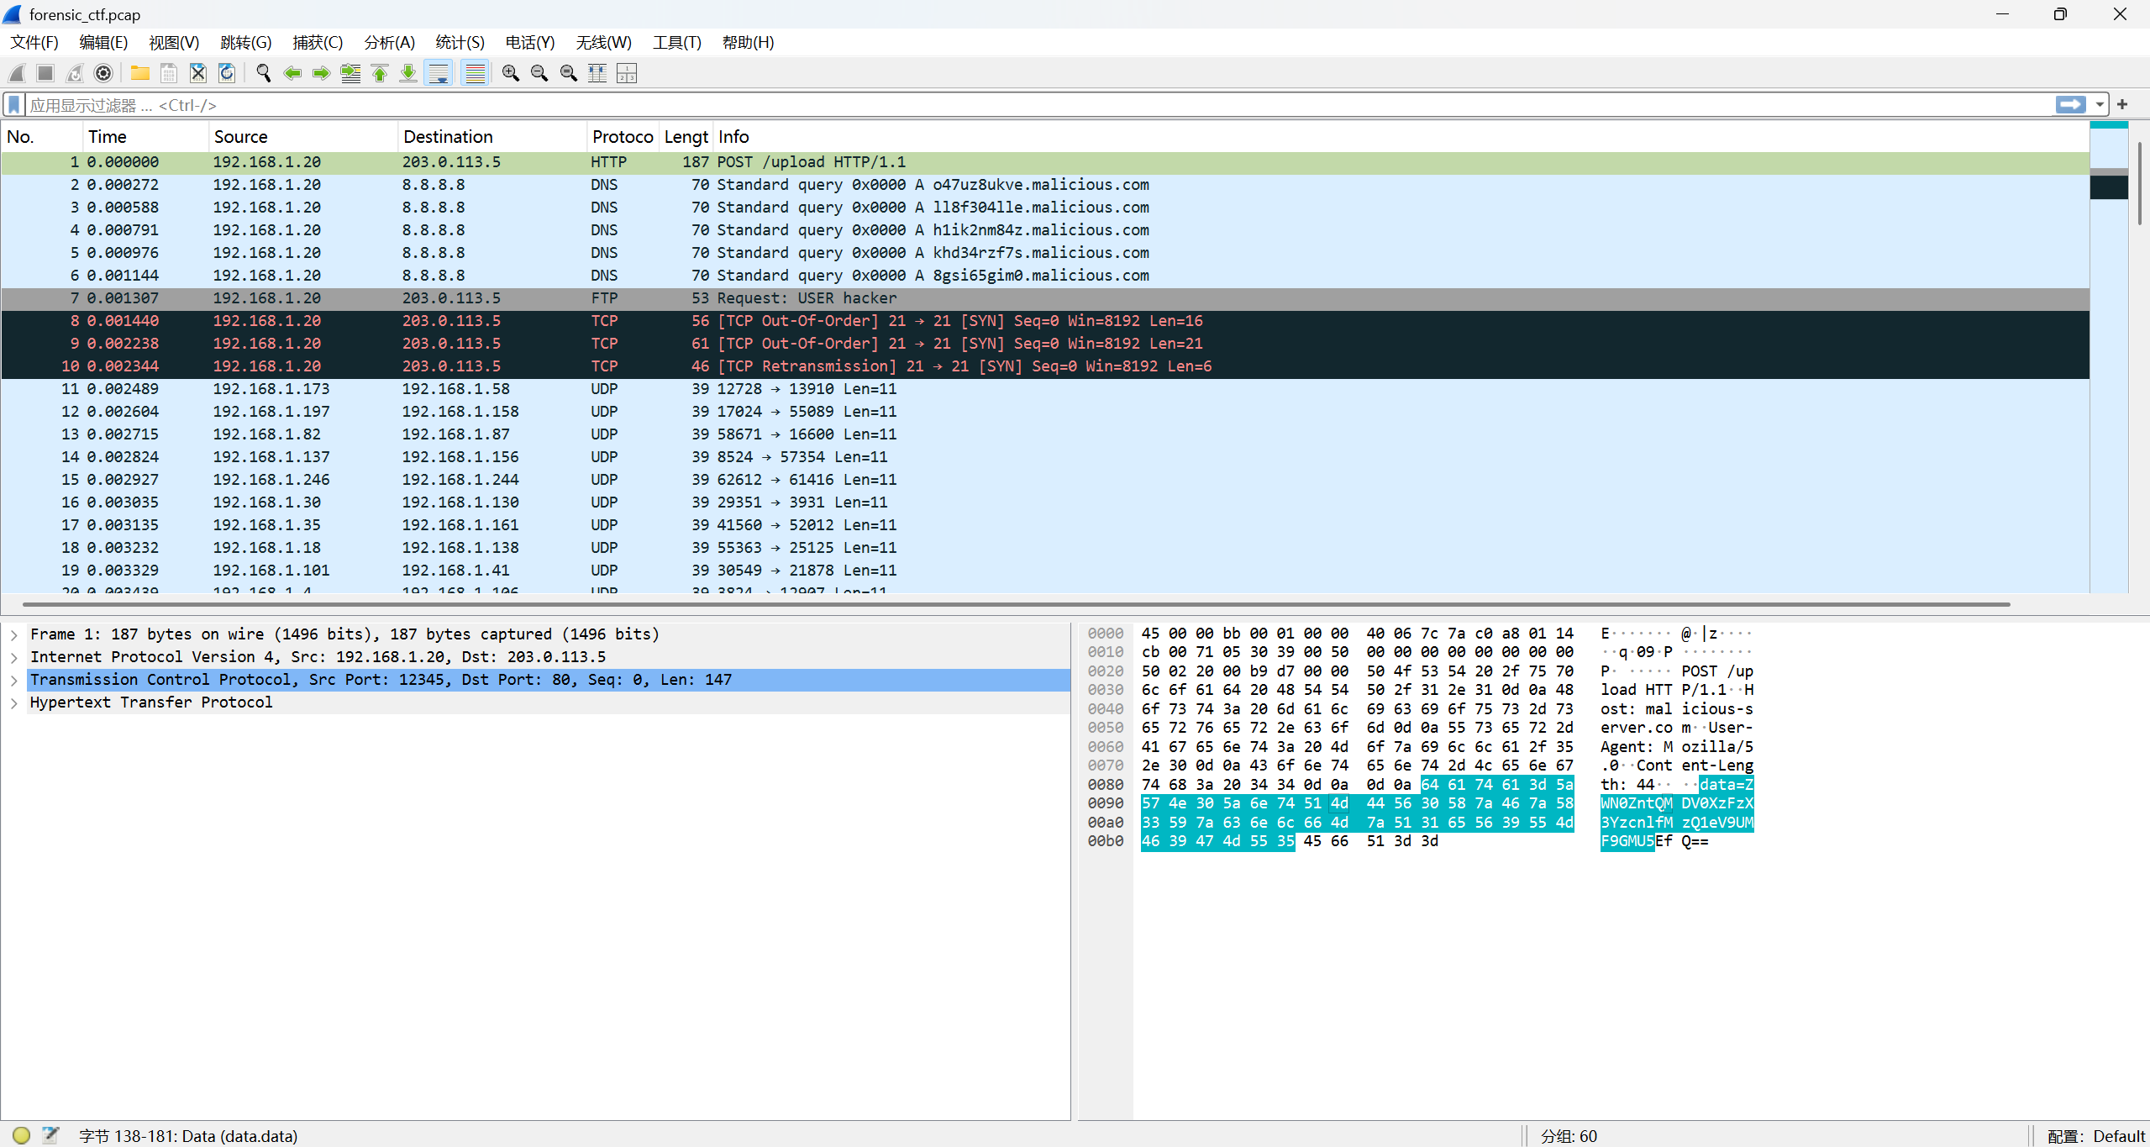The width and height of the screenshot is (2150, 1147).
Task: Open the 统计(S) menu
Action: (460, 43)
